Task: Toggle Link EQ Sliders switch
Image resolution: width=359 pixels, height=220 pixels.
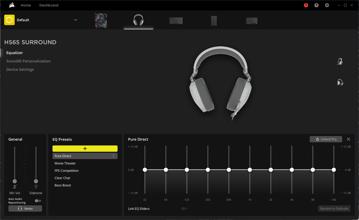Action: coord(185,208)
